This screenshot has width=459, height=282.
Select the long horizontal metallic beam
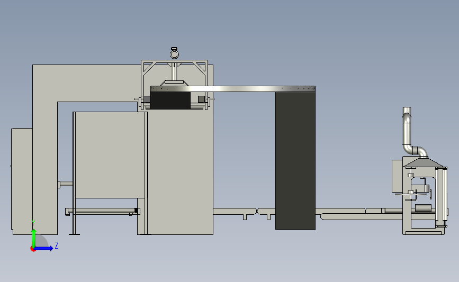point(233,89)
